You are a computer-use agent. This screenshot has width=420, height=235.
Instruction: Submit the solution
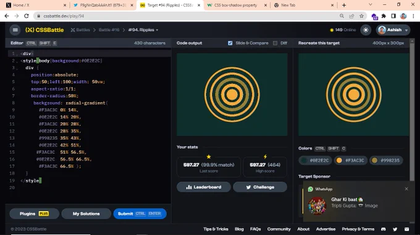coord(140,213)
